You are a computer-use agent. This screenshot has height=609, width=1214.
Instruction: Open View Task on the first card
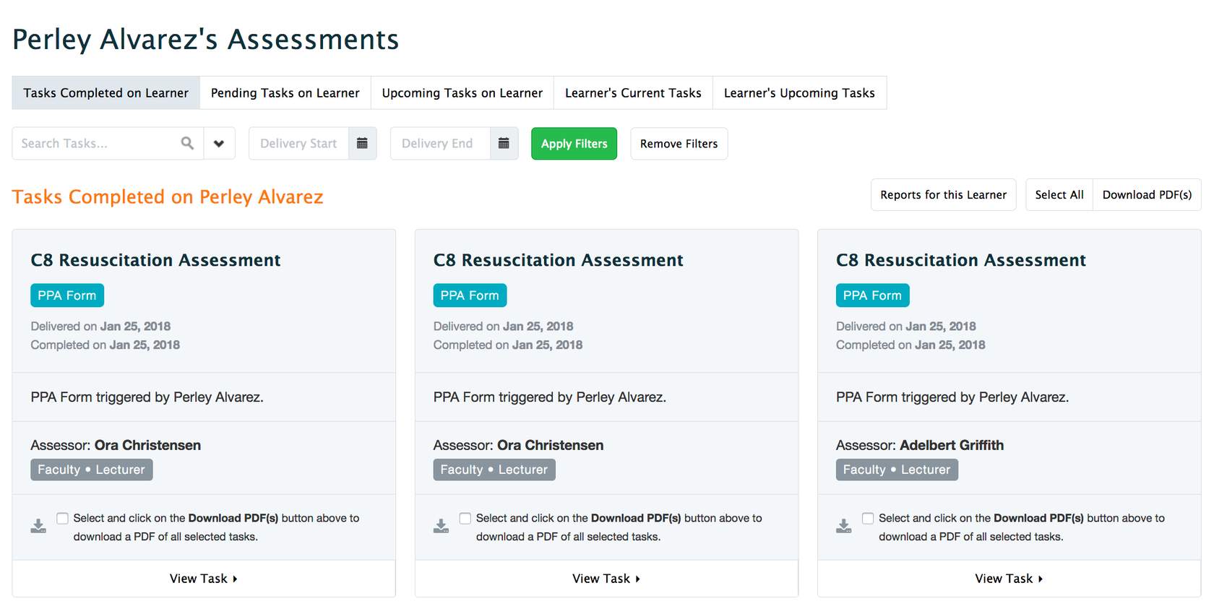pos(203,579)
